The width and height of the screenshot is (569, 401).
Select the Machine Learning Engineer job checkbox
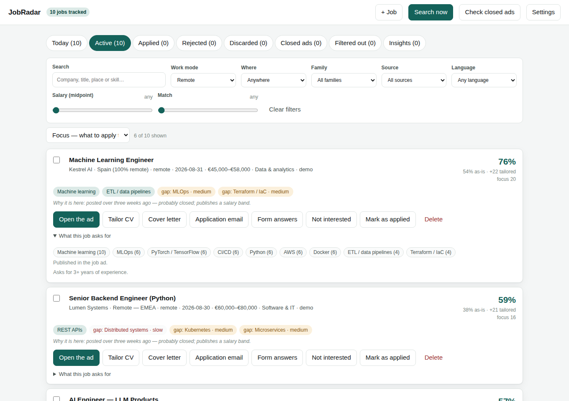pos(56,160)
